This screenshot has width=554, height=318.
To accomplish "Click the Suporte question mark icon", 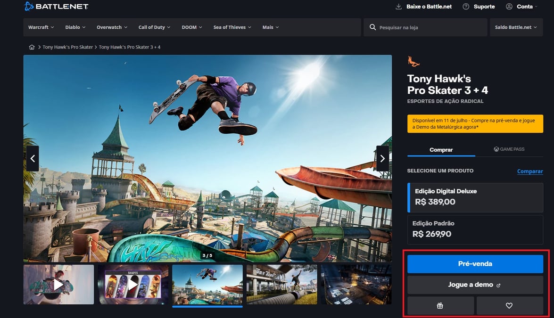I will pos(466,6).
